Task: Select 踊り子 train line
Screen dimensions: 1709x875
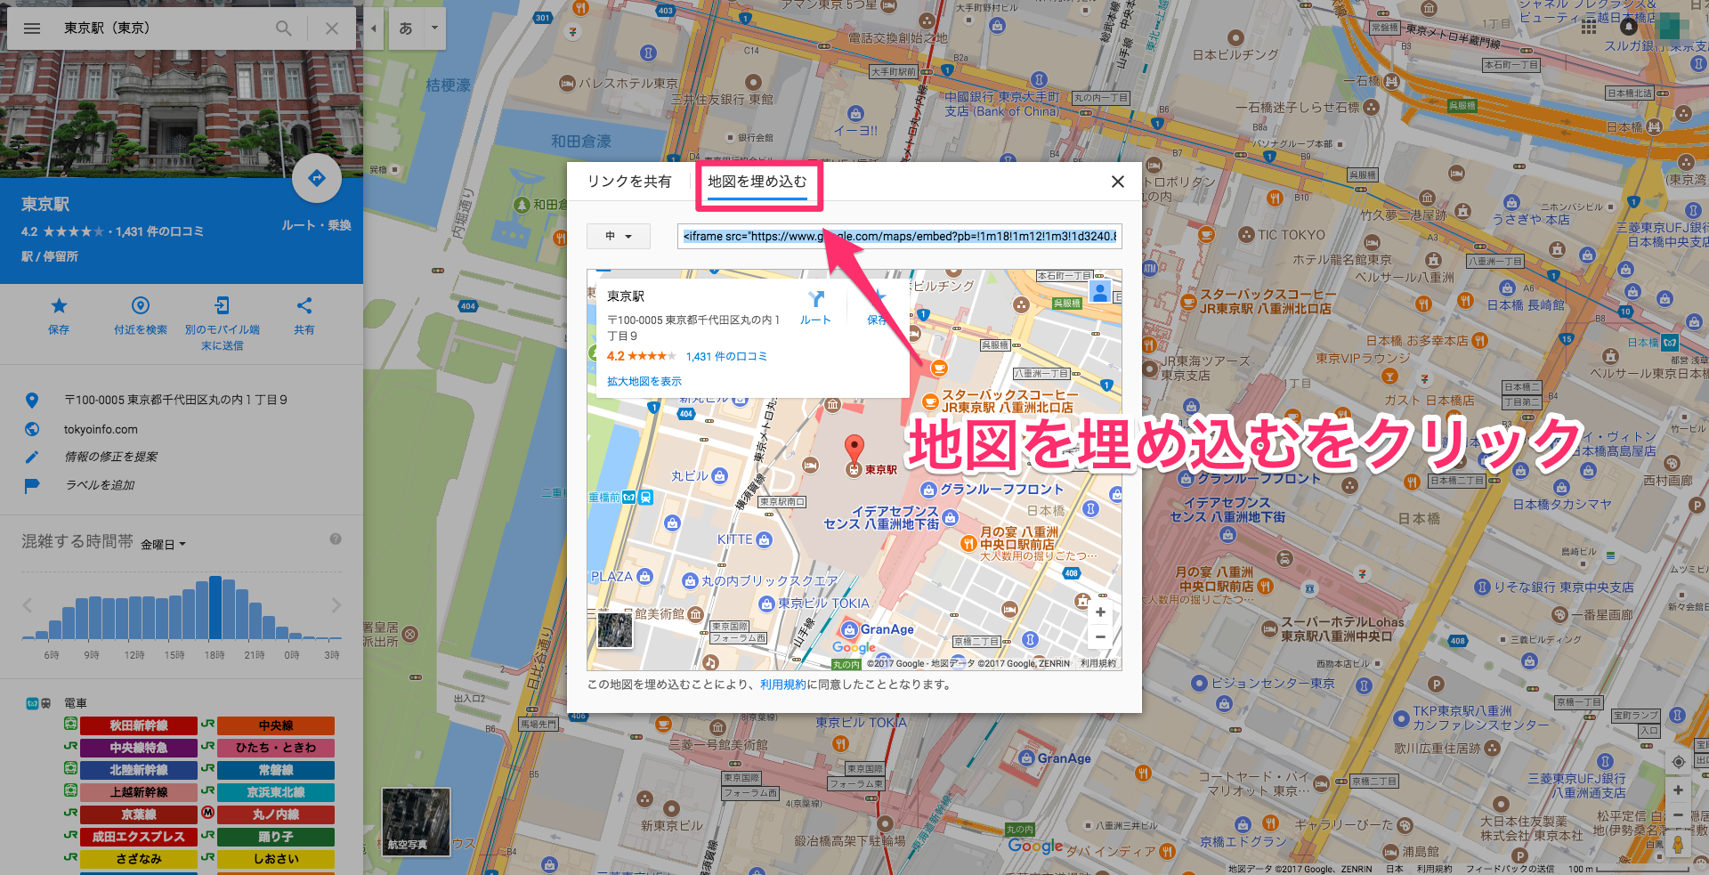Action: click(276, 837)
